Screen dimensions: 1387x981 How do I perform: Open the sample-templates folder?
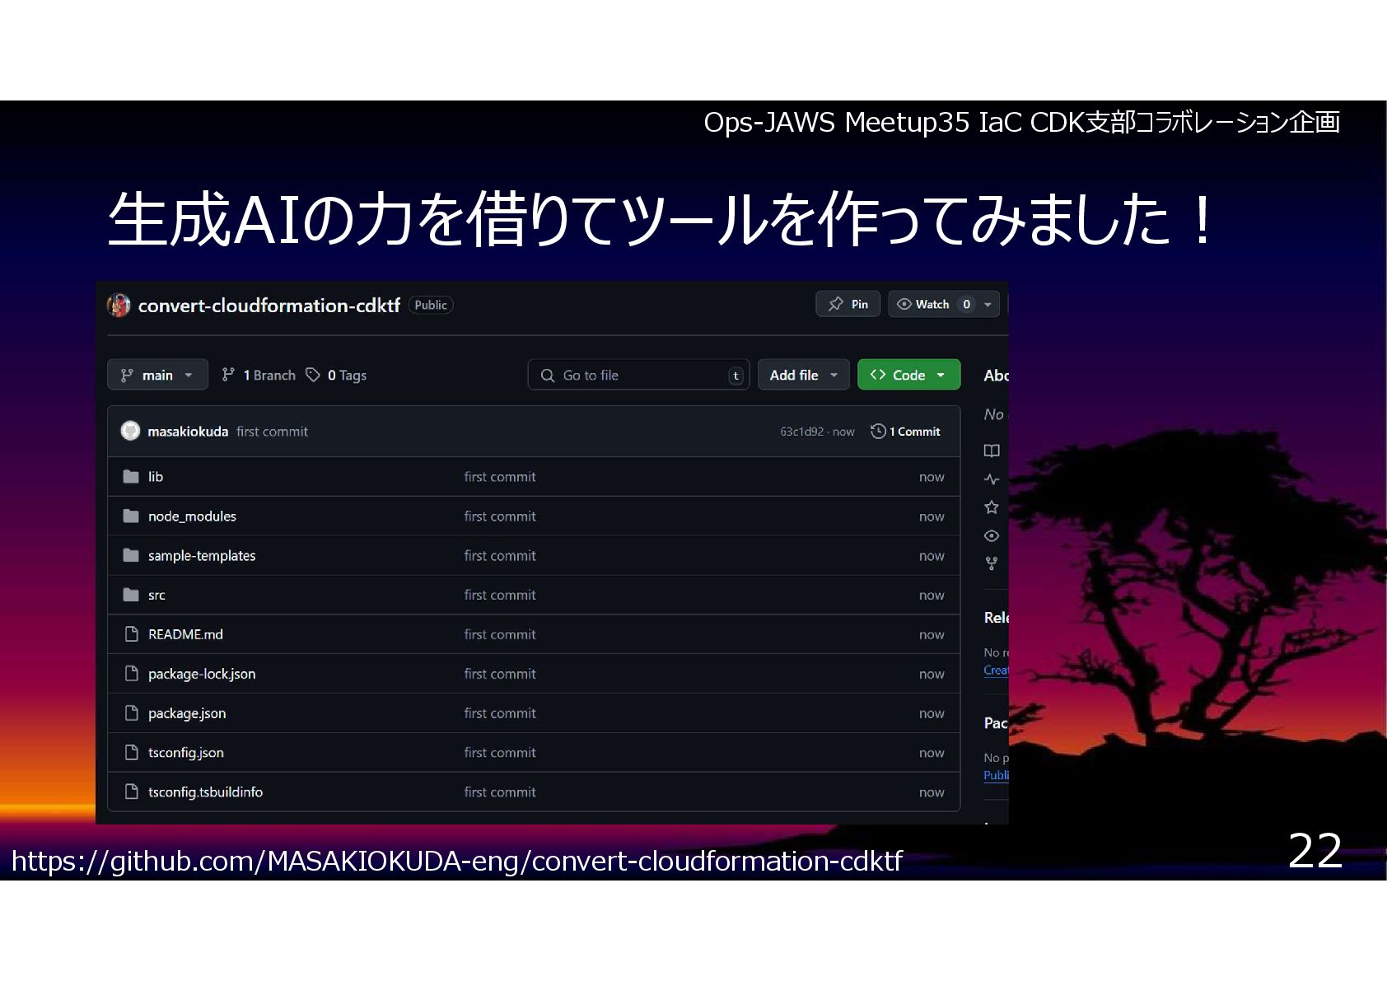point(202,556)
